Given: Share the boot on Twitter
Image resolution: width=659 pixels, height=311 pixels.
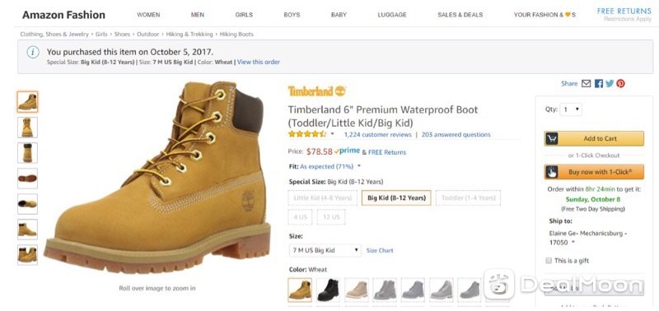Looking at the screenshot, I should tap(610, 84).
